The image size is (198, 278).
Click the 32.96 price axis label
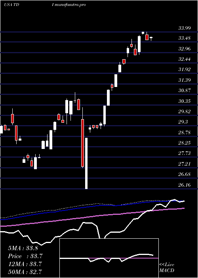[x=185, y=48]
